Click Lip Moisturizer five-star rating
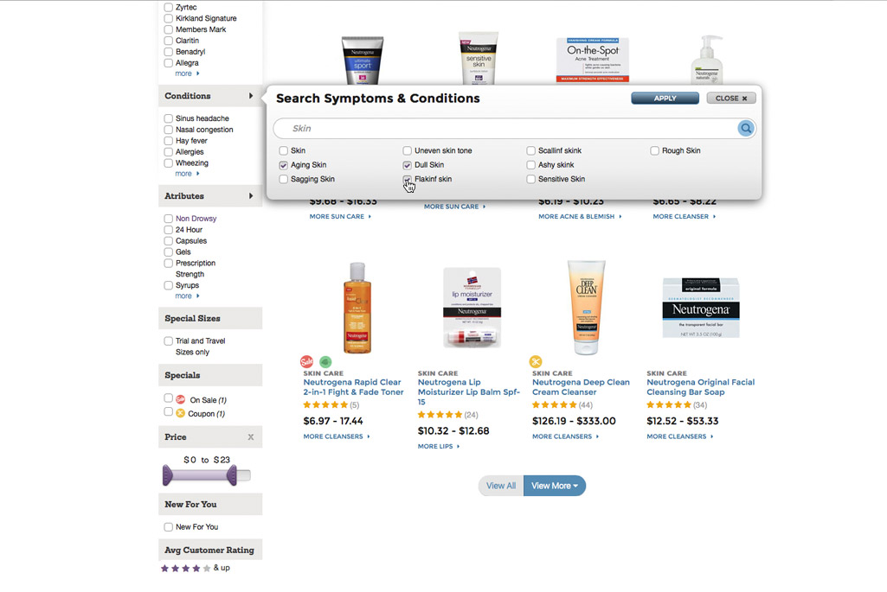887x592 pixels. point(440,415)
